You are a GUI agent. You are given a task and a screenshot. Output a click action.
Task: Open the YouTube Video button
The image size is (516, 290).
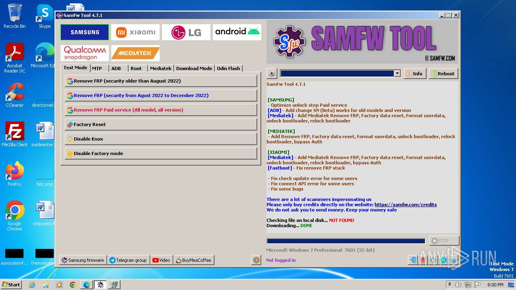tap(161, 260)
